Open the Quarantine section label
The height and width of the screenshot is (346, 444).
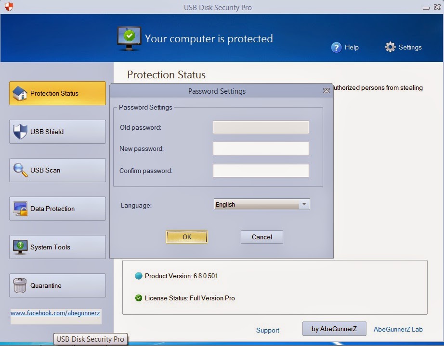click(46, 285)
